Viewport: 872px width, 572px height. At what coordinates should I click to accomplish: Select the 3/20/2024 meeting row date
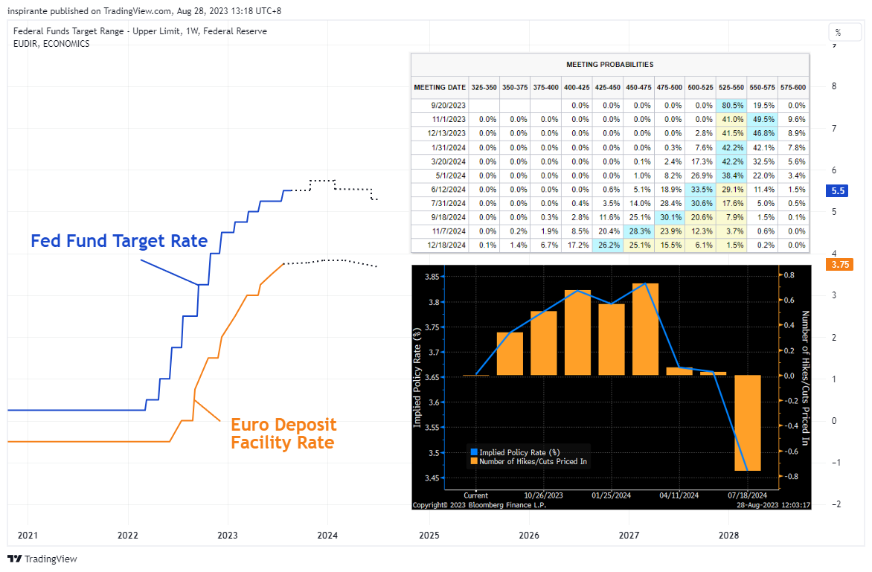pyautogui.click(x=448, y=161)
